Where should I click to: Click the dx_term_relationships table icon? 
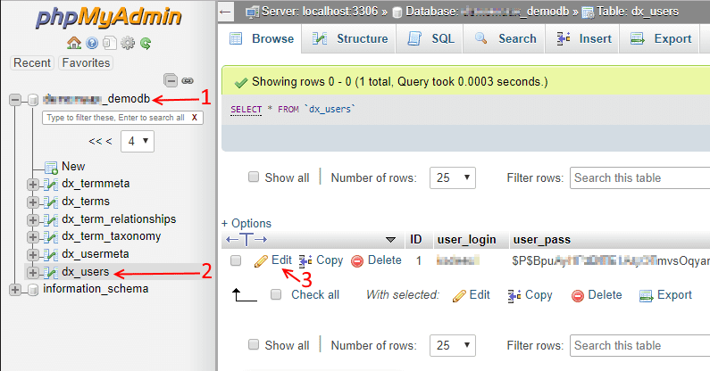(x=51, y=219)
